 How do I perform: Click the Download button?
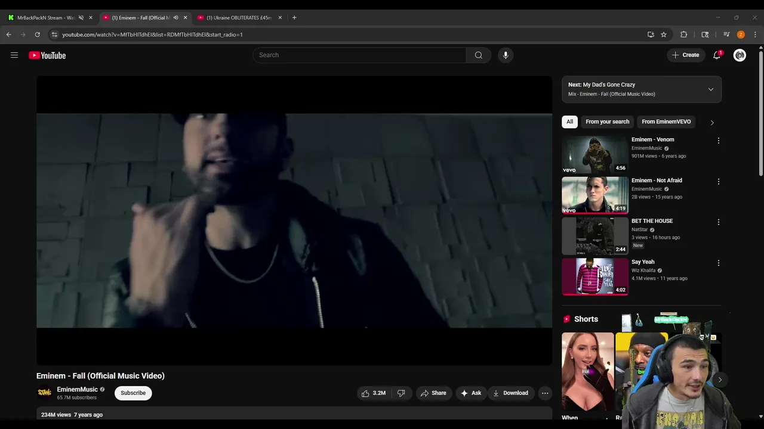(511, 393)
